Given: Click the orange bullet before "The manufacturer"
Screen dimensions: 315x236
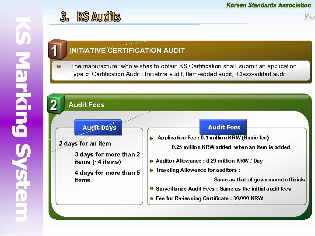Looking at the screenshot, I should click(59, 66).
